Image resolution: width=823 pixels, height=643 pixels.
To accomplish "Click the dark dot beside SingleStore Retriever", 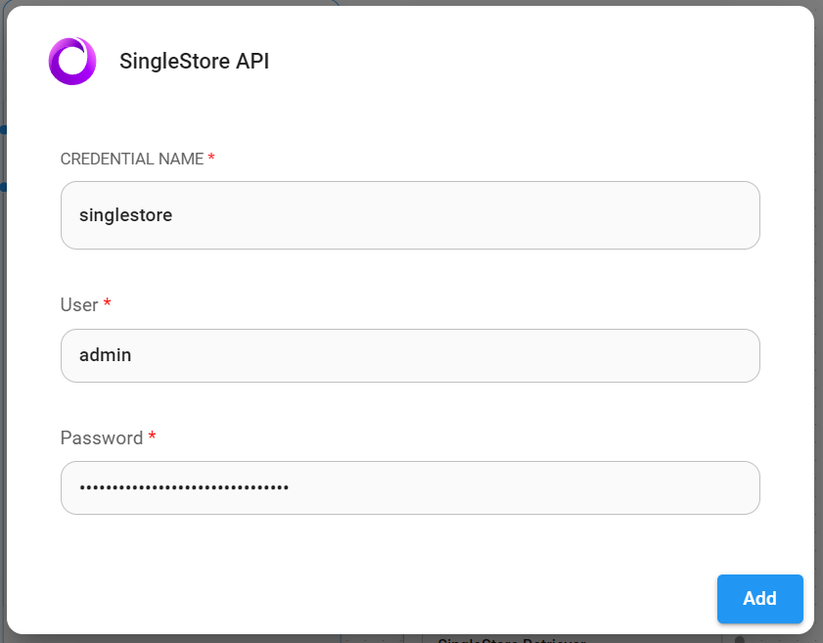I will coord(739,640).
